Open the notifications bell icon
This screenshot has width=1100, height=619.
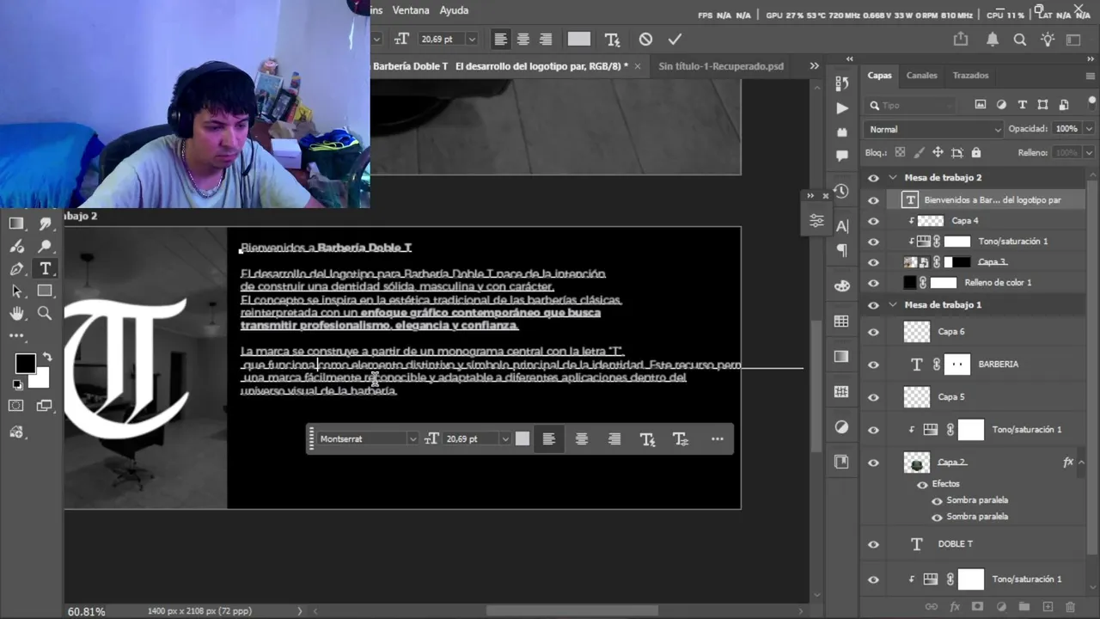[993, 40]
